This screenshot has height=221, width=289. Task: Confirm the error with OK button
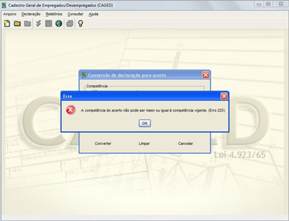pyautogui.click(x=145, y=123)
